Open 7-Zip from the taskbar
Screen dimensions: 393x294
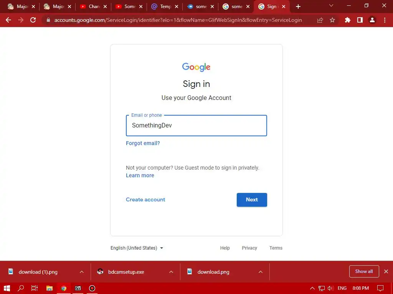pos(78,288)
